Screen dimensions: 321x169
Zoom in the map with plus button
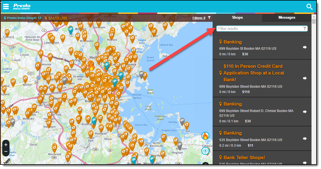click(6, 145)
